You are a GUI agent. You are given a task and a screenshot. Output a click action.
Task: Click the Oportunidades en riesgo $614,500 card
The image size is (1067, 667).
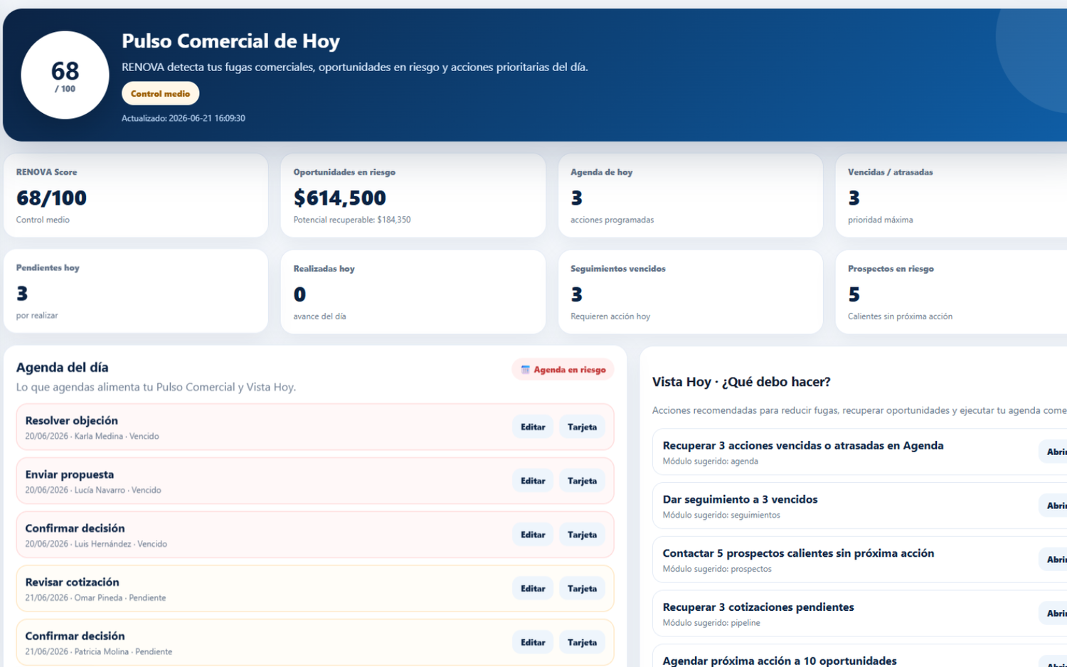point(413,196)
